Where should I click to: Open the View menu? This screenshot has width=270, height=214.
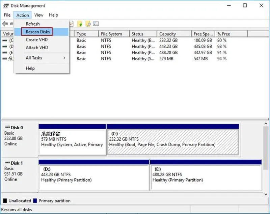click(x=39, y=15)
